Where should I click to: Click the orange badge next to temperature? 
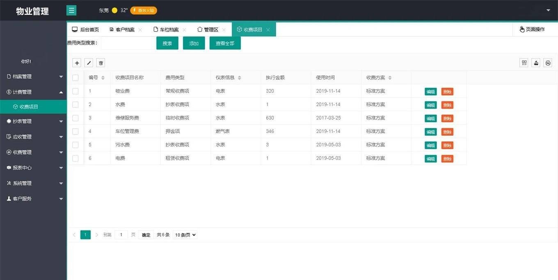coord(144,10)
